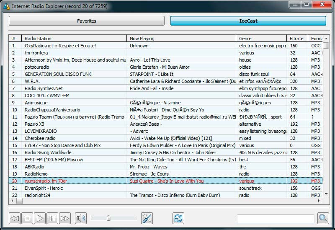The height and width of the screenshot is (230, 335).
Task: Sort by the Now Playing column header
Action: [x=181, y=39]
